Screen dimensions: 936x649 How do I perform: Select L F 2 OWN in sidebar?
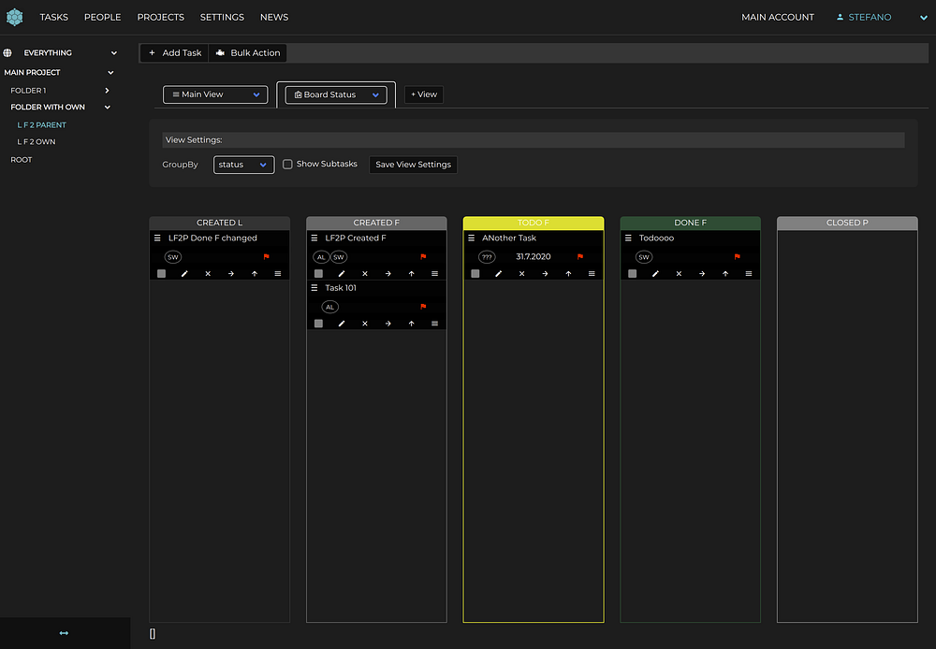pyautogui.click(x=37, y=142)
